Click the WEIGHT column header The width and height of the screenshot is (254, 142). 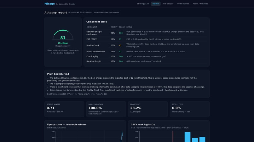coord(114,27)
